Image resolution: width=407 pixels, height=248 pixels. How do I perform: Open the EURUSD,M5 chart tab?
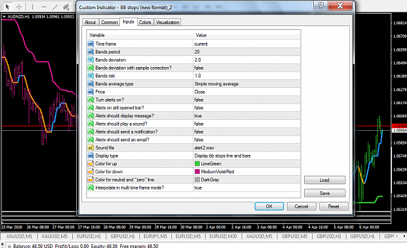pyautogui.click(x=188, y=236)
